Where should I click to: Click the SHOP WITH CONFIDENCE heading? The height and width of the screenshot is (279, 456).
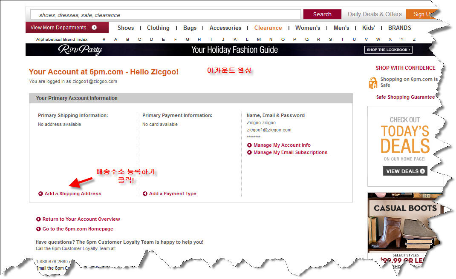tap(405, 68)
